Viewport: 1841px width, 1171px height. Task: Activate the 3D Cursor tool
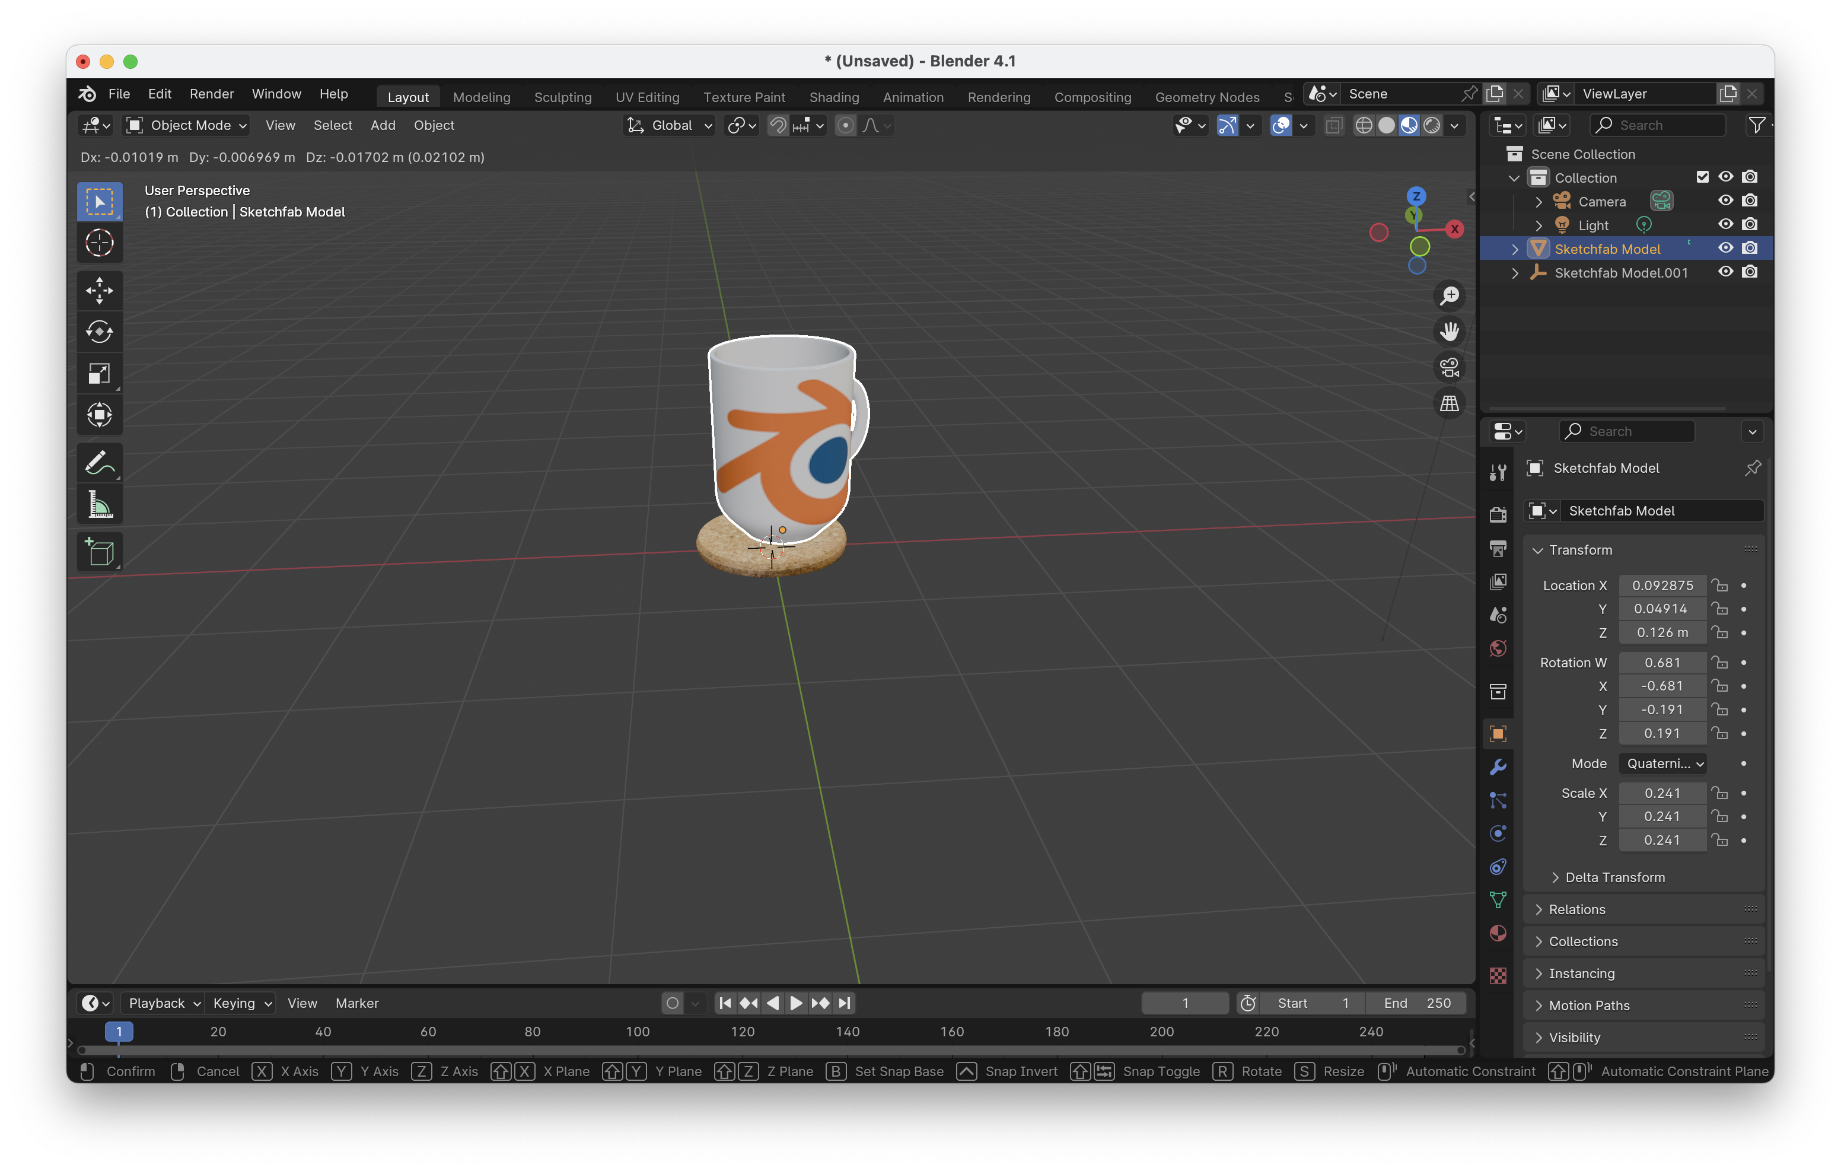tap(100, 243)
